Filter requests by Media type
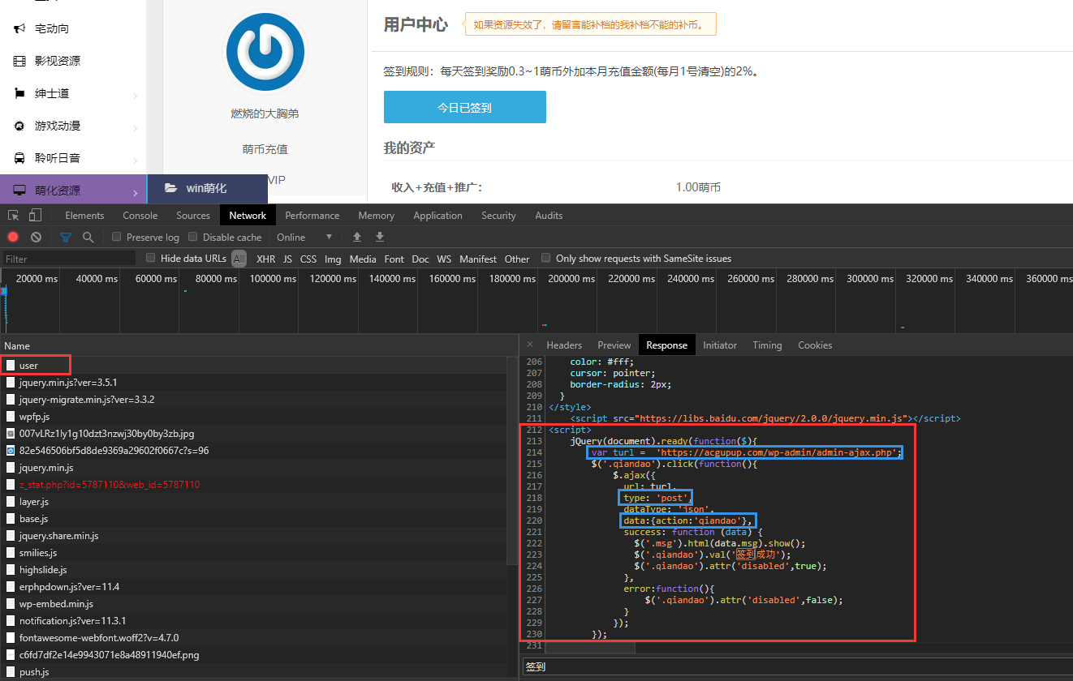1073x681 pixels. click(363, 259)
